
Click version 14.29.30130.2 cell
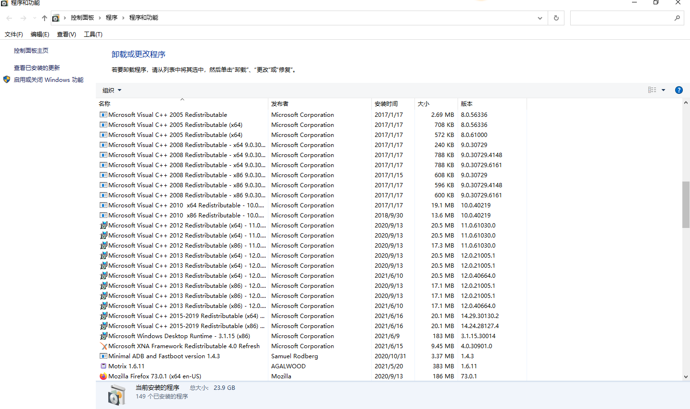480,316
